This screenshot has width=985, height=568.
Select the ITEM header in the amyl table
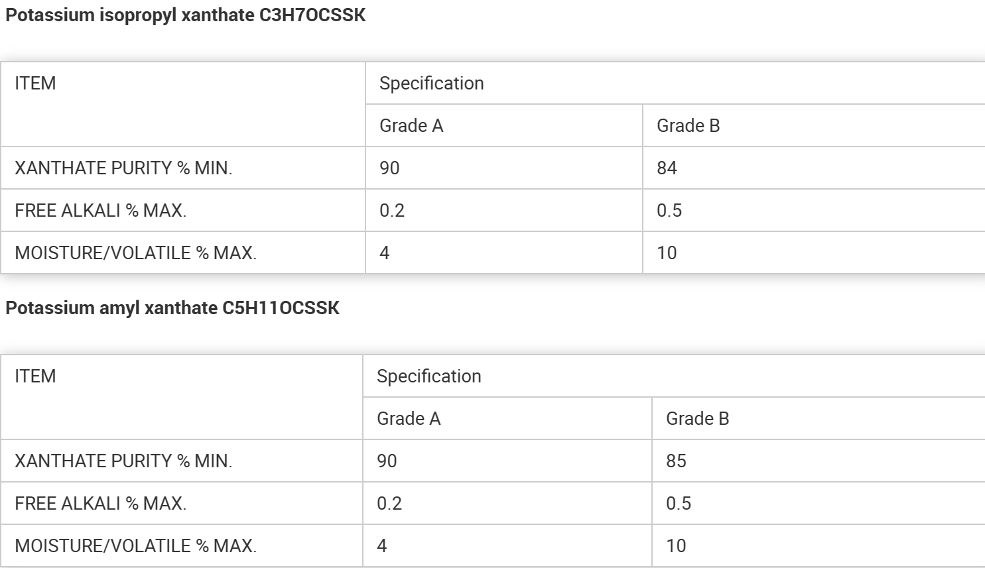click(35, 376)
